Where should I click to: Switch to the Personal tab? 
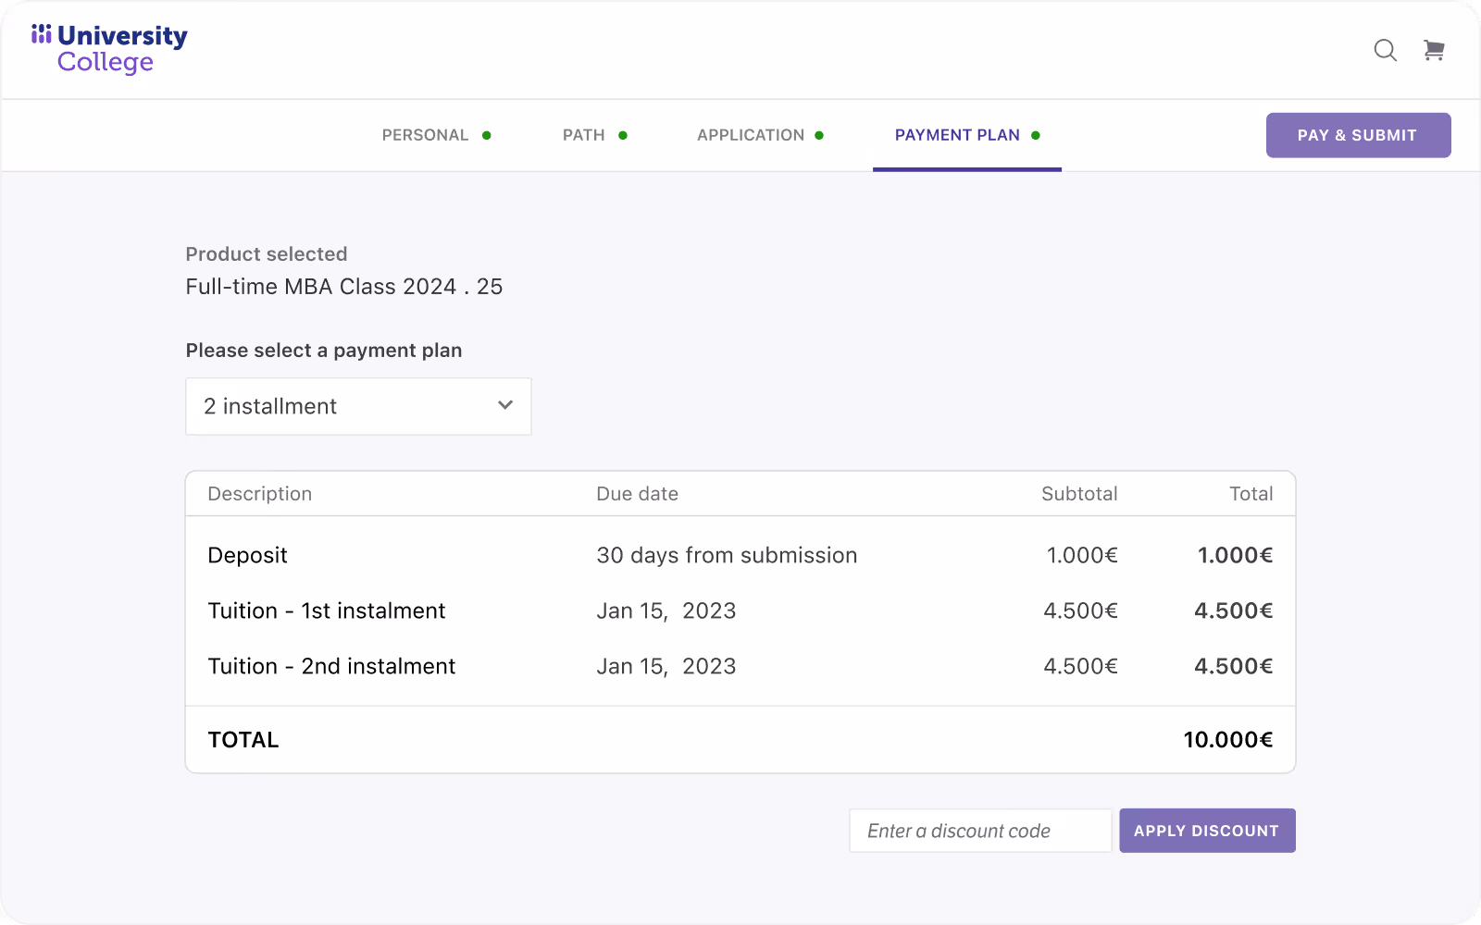coord(425,135)
